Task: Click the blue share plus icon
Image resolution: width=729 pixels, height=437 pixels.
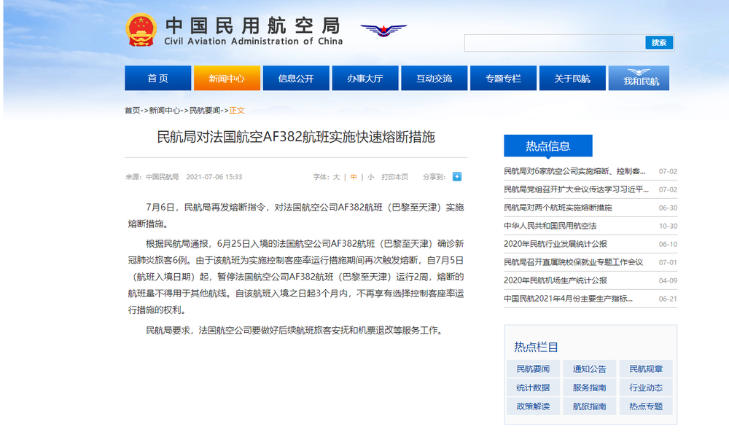Action: [x=457, y=176]
